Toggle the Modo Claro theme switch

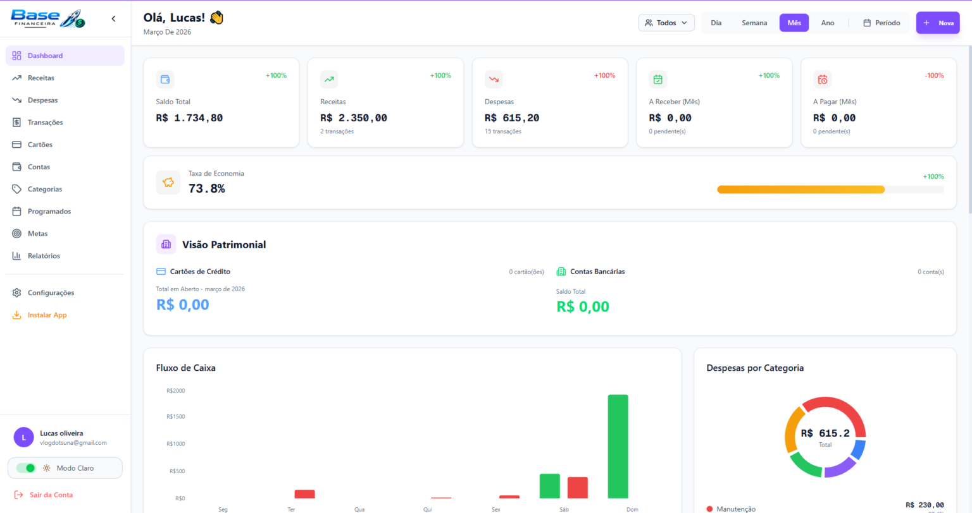click(26, 468)
